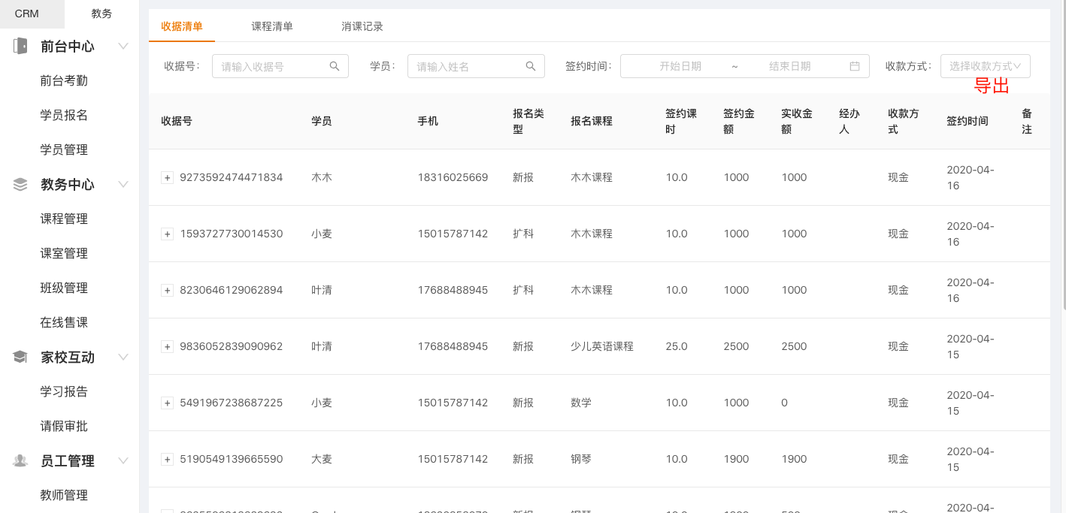Click the calendar icon in date range picker
Screen dimensions: 1066x513
855,66
